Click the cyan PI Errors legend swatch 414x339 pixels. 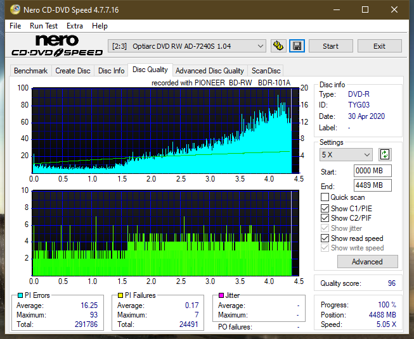pos(20,295)
